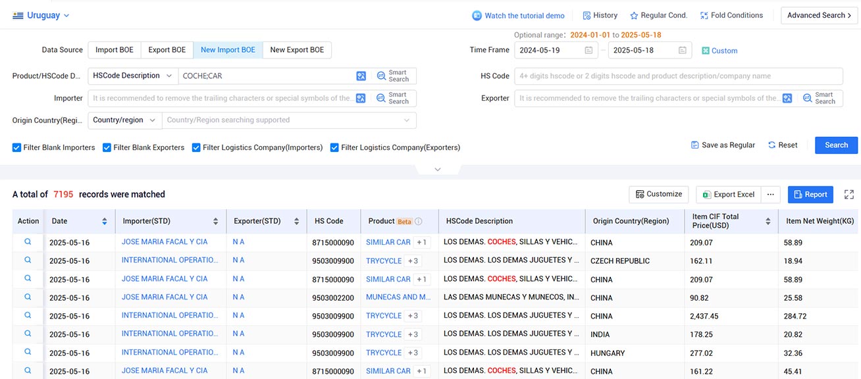Viewport: 861px width, 379px height.
Task: Reset the search conditions
Action: [x=783, y=145]
